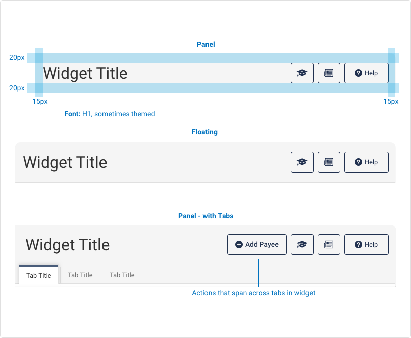Select the graduation cap icon in the Panel header
The height and width of the screenshot is (338, 411).
pyautogui.click(x=302, y=73)
